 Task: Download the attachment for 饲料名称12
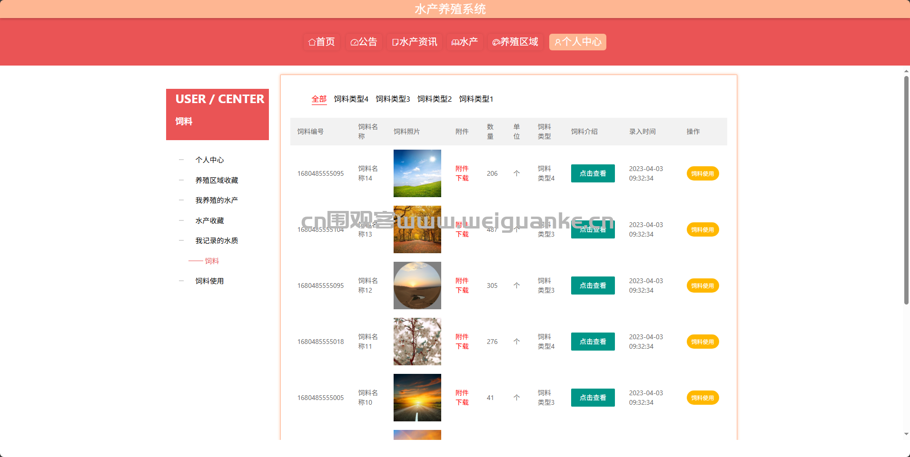(462, 286)
